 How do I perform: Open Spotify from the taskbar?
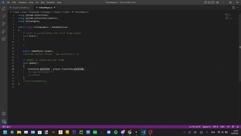(x=116, y=132)
